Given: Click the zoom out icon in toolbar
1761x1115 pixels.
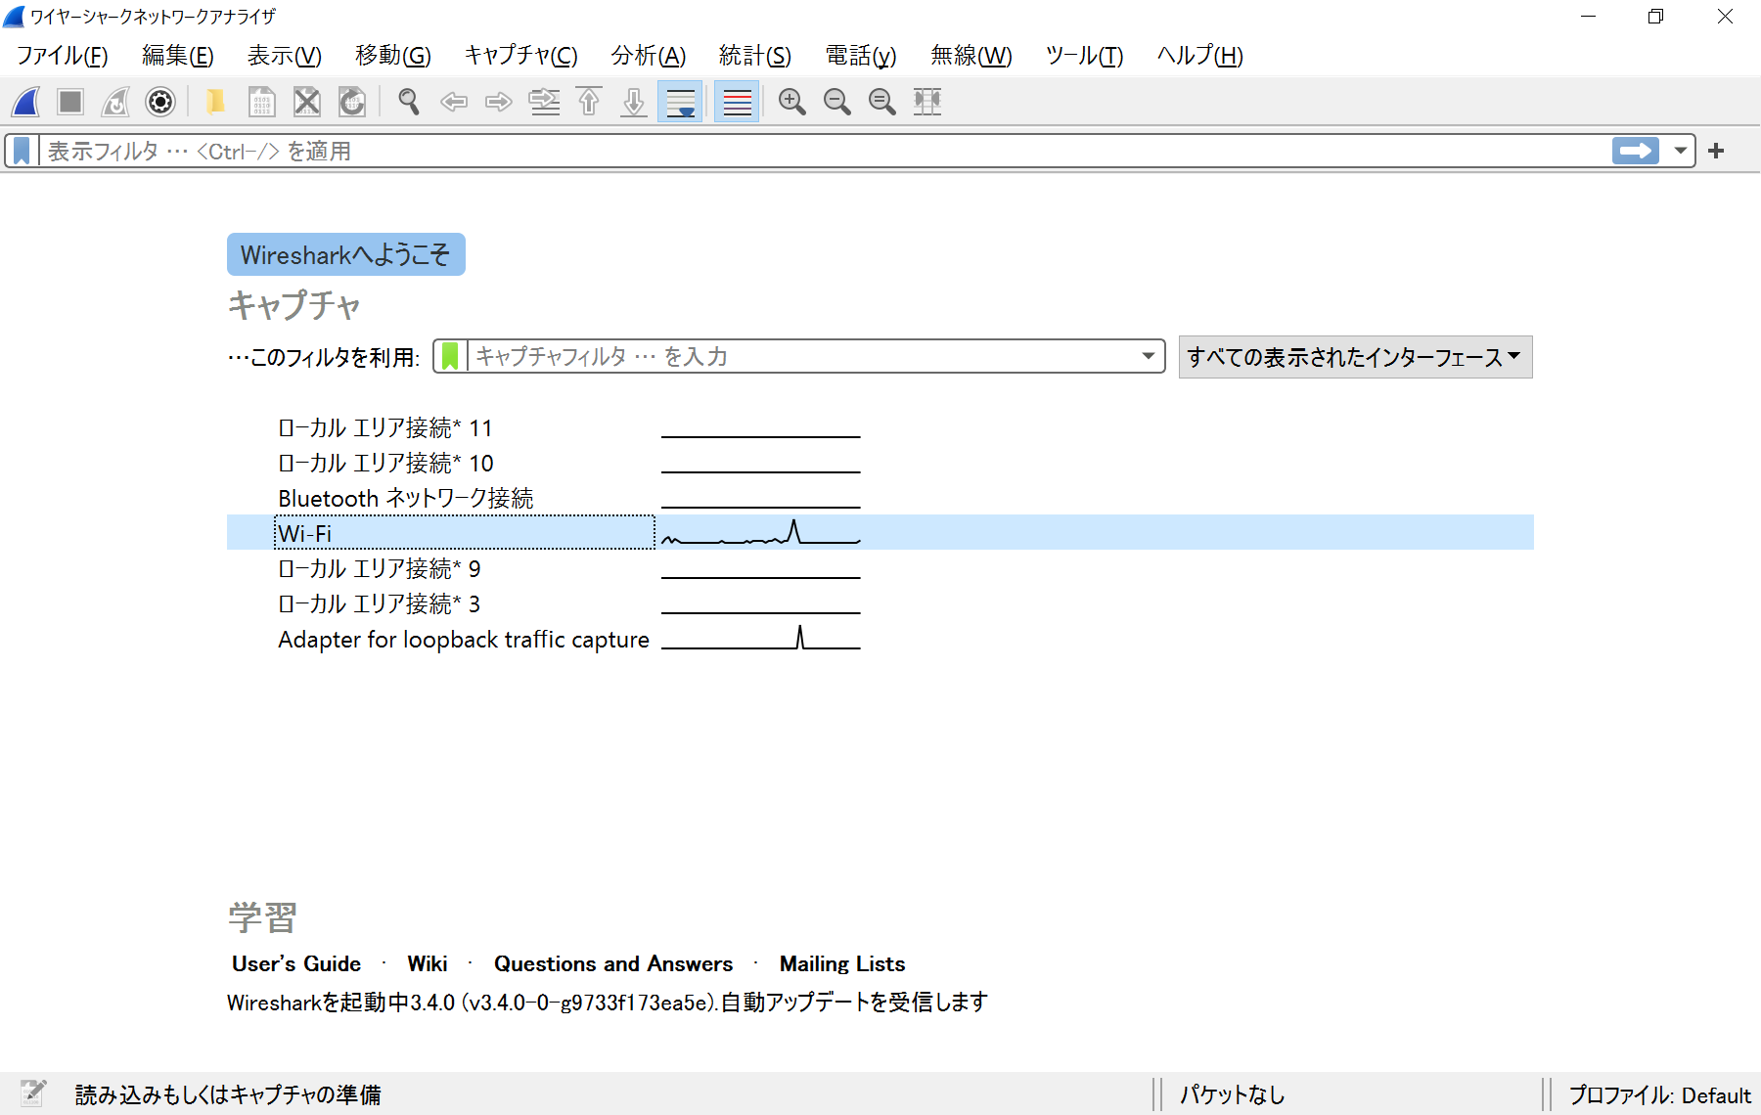Looking at the screenshot, I should [x=837, y=102].
